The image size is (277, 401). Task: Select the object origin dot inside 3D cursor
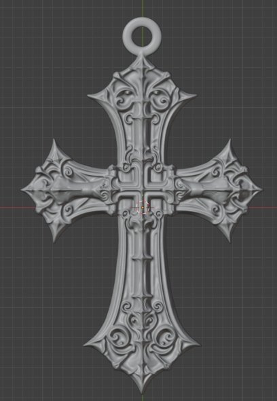pos(143,208)
